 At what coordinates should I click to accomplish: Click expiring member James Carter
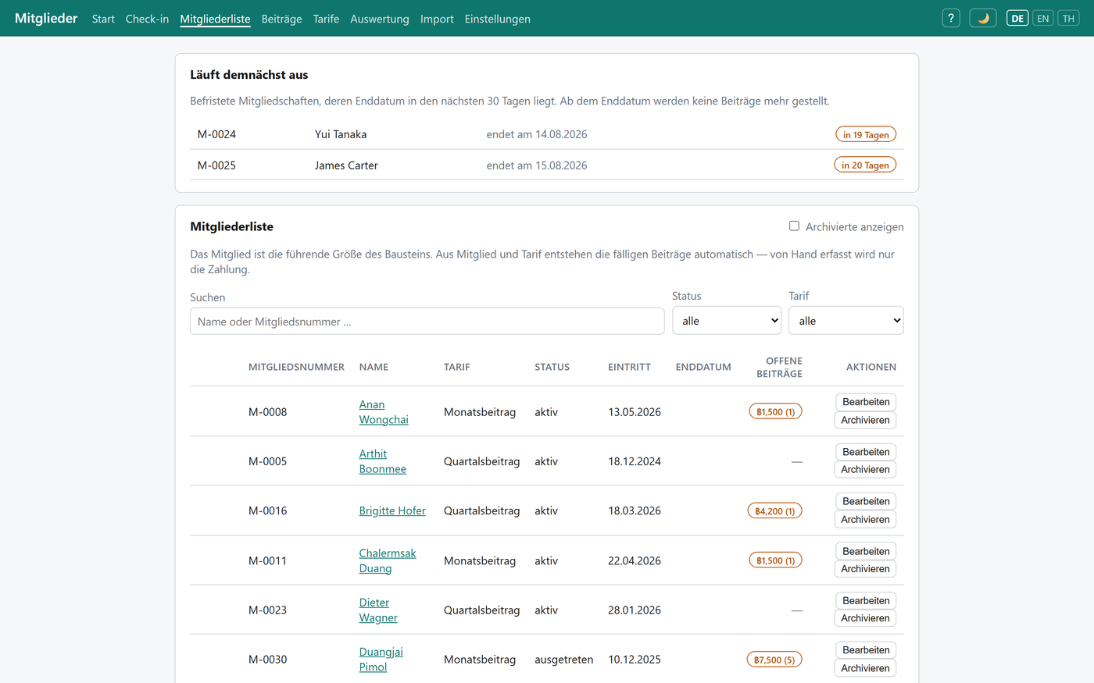346,165
